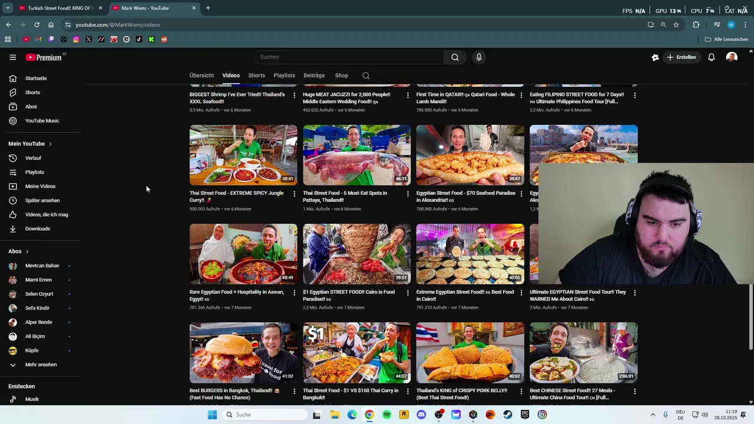
Task: Open Mevtcan Bahav subscription channel
Action: 41,266
